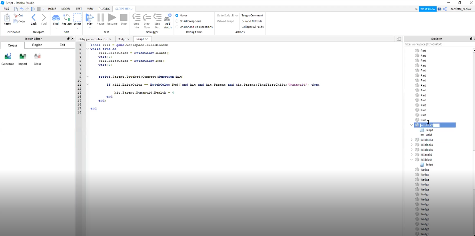Click the Collapse All Folds button
Screen dimensions: 475x236
tap(252, 27)
